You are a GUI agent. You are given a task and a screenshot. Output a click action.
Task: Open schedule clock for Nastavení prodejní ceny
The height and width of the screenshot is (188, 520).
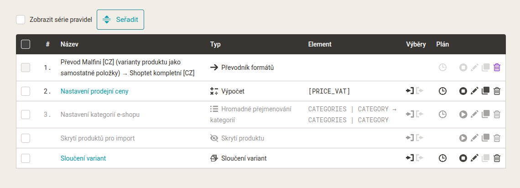pos(442,91)
